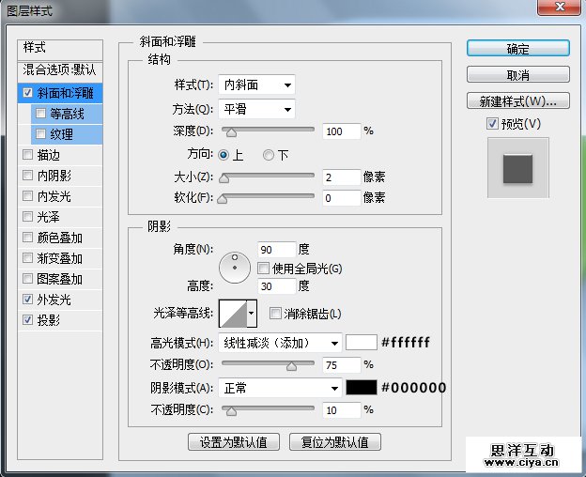Check the 光泽 style checkbox
The height and width of the screenshot is (477, 586).
[x=27, y=216]
